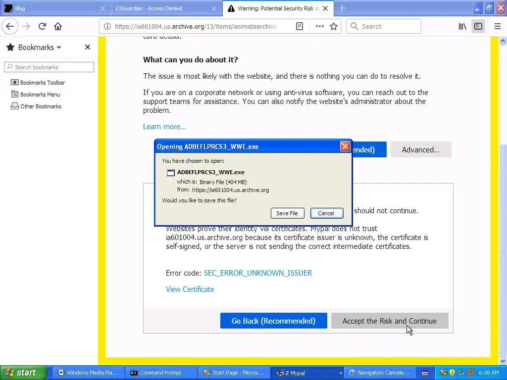This screenshot has height=380, width=507.
Task: Open the Learn more link
Action: coord(164,127)
